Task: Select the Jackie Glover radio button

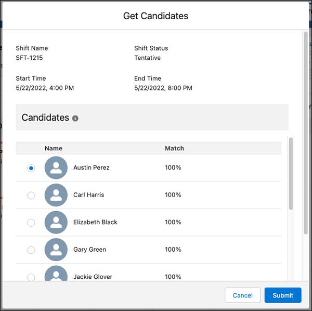Action: (31, 277)
